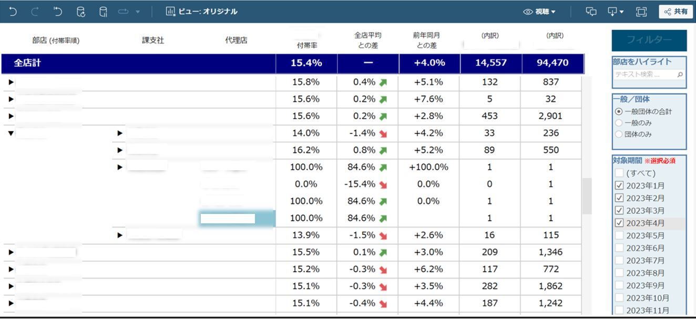This screenshot has width=696, height=319.
Task: Open the download menu icon
Action: tap(615, 12)
